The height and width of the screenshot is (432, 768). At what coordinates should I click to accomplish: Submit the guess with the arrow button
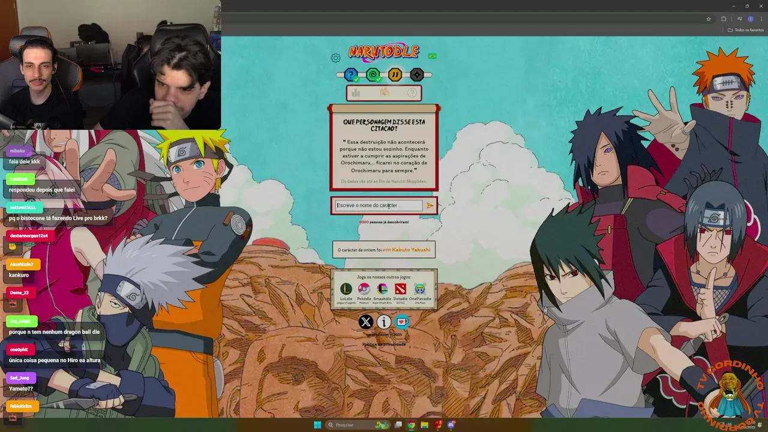point(430,206)
